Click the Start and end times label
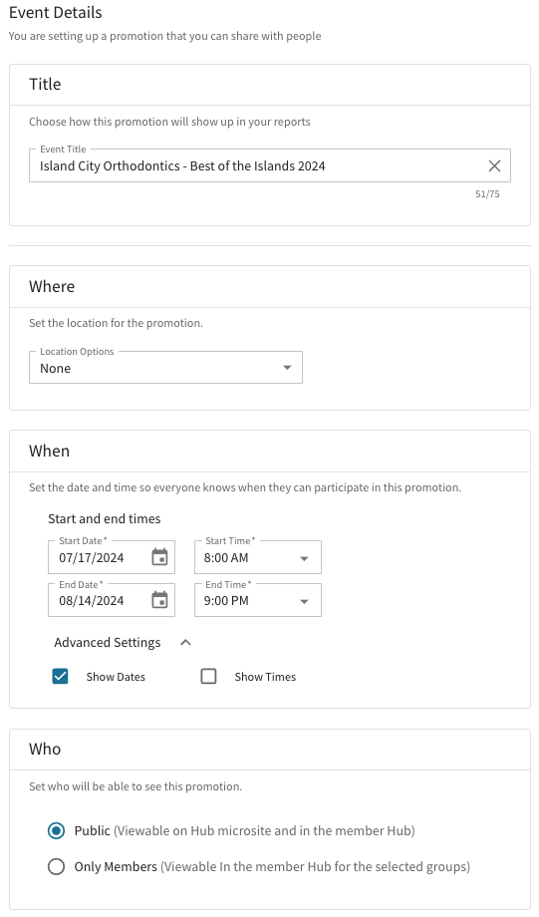 104,518
